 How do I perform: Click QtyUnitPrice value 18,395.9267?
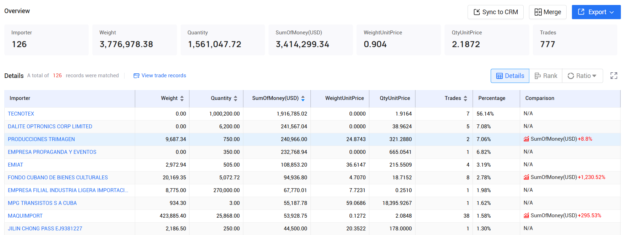[397, 203]
